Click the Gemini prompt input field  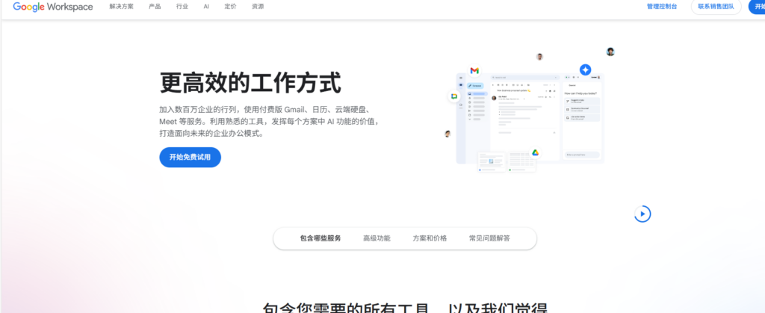[582, 155]
